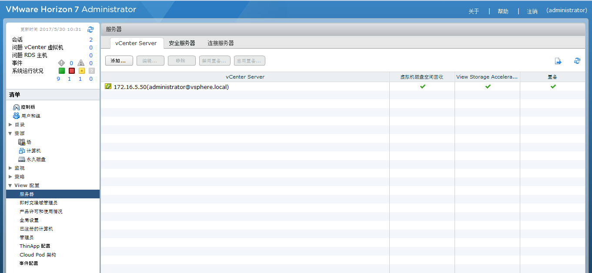Open 即时克隆域管理员 in navigation tree
592x273 pixels.
38,203
